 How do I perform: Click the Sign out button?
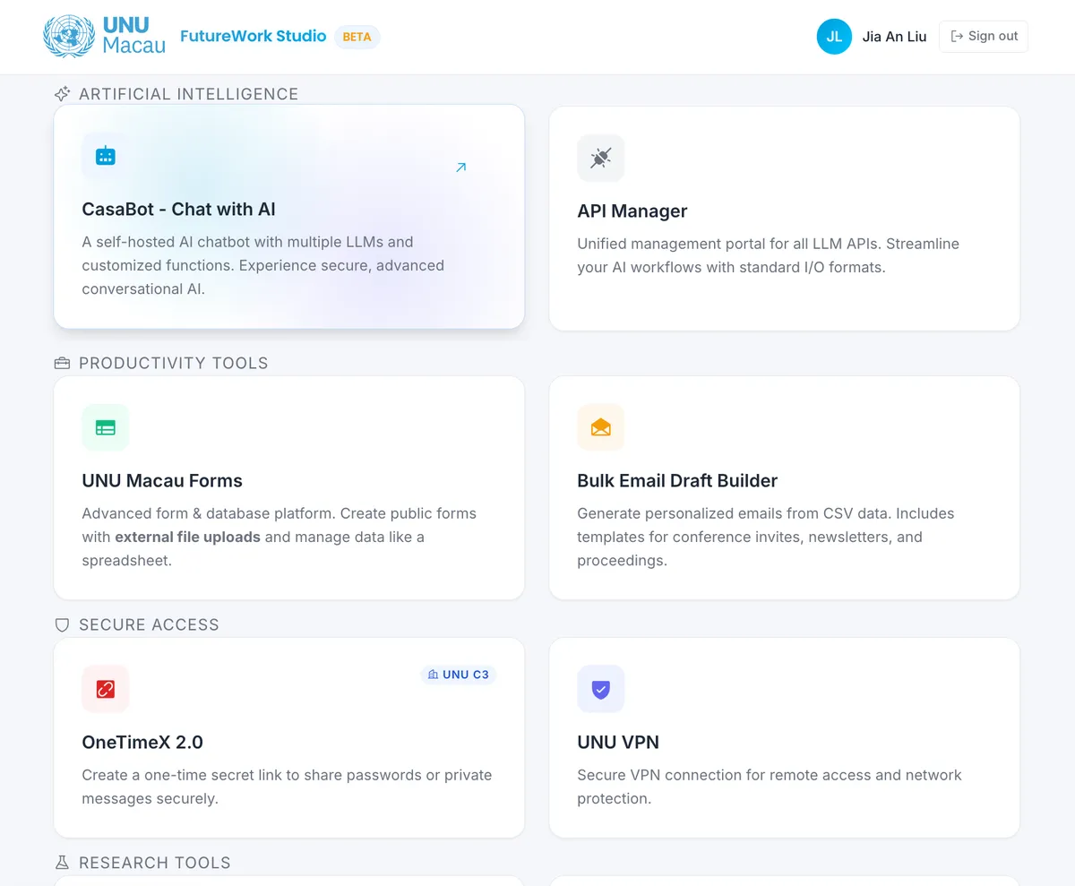(984, 37)
